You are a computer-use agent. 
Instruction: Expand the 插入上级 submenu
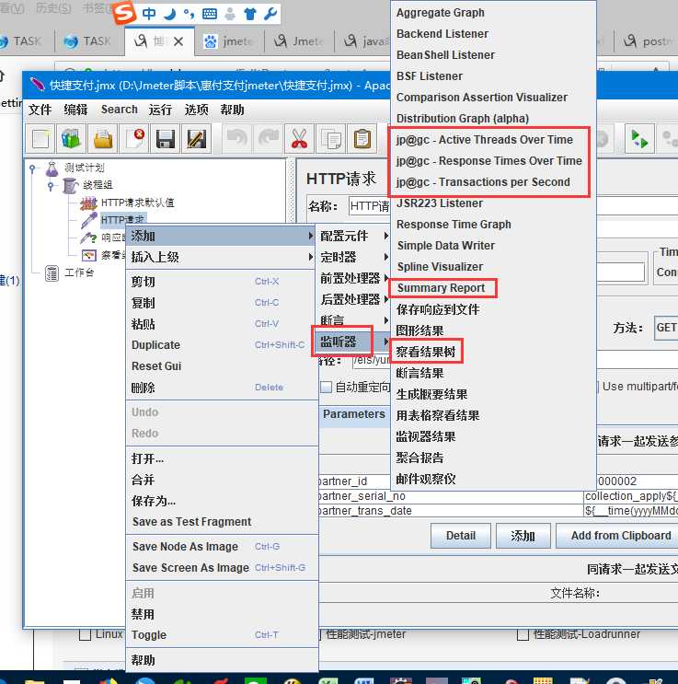click(x=222, y=257)
